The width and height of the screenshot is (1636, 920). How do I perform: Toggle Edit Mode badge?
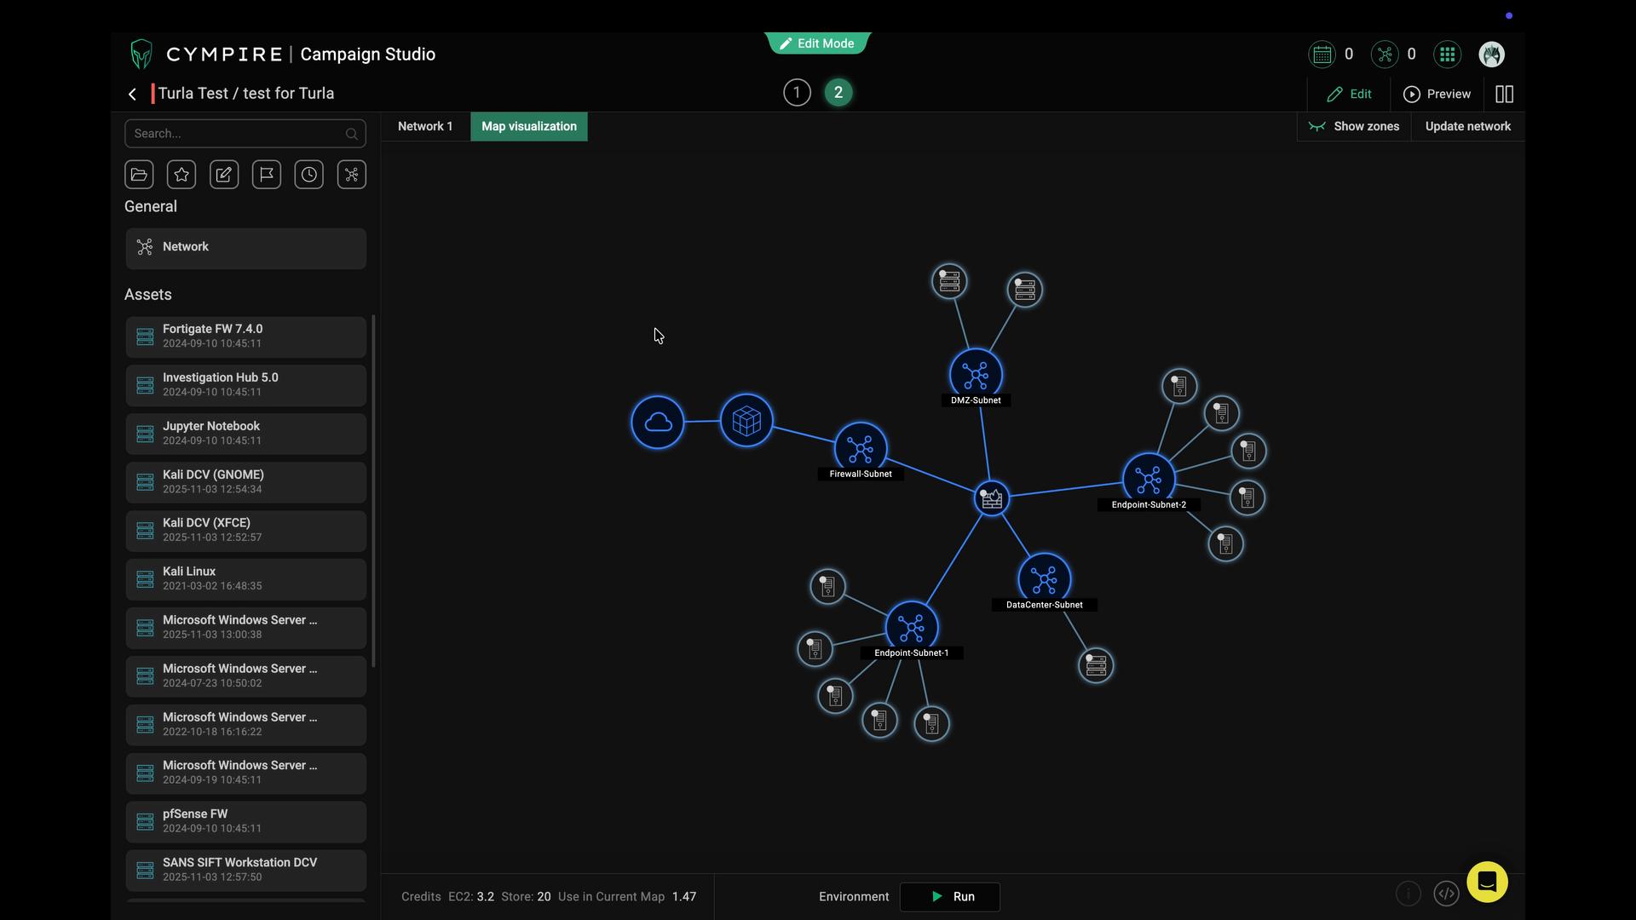pos(818,43)
